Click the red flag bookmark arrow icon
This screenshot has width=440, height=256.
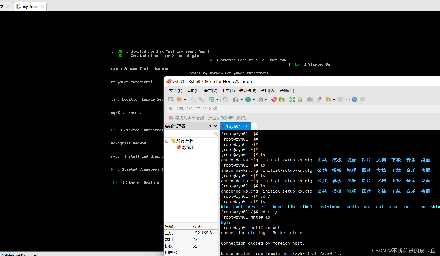[x=171, y=118]
